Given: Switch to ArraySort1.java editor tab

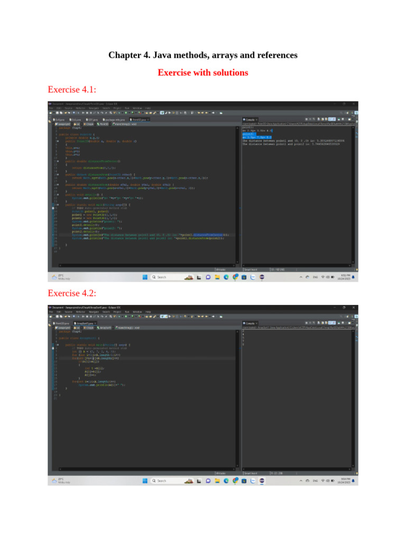Looking at the screenshot, I should (84, 323).
